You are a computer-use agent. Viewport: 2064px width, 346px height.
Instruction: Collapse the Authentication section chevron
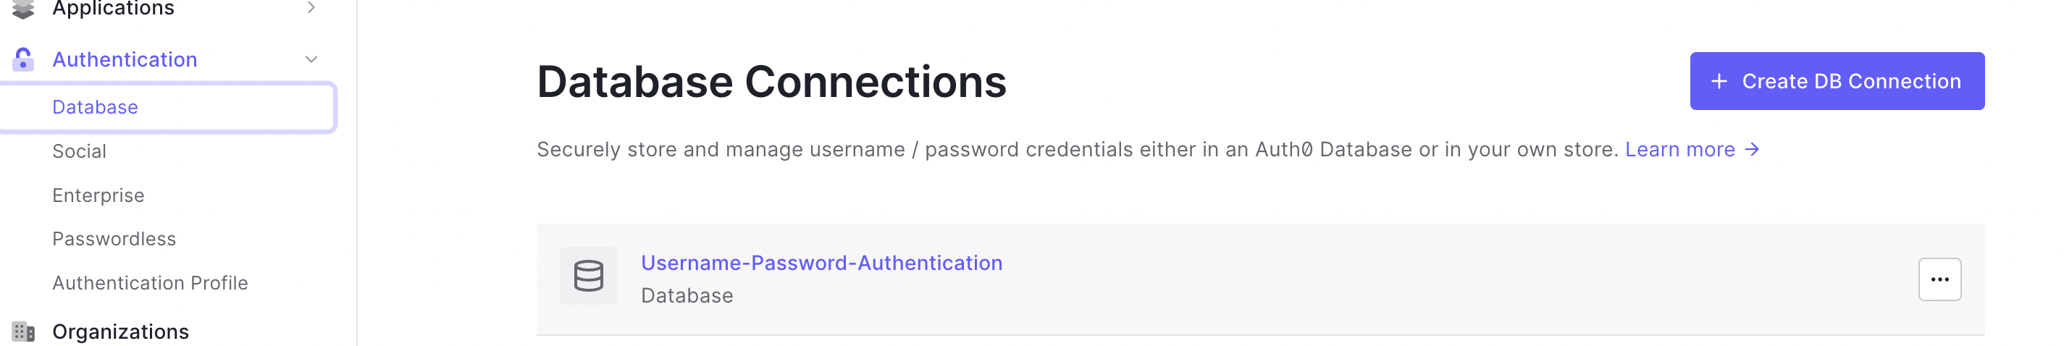coord(311,59)
